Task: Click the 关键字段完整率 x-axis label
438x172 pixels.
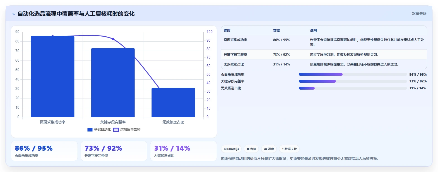Action: click(113, 122)
